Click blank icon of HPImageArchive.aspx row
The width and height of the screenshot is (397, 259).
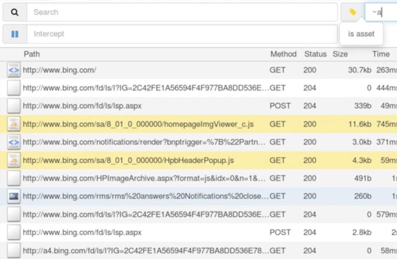click(x=14, y=178)
